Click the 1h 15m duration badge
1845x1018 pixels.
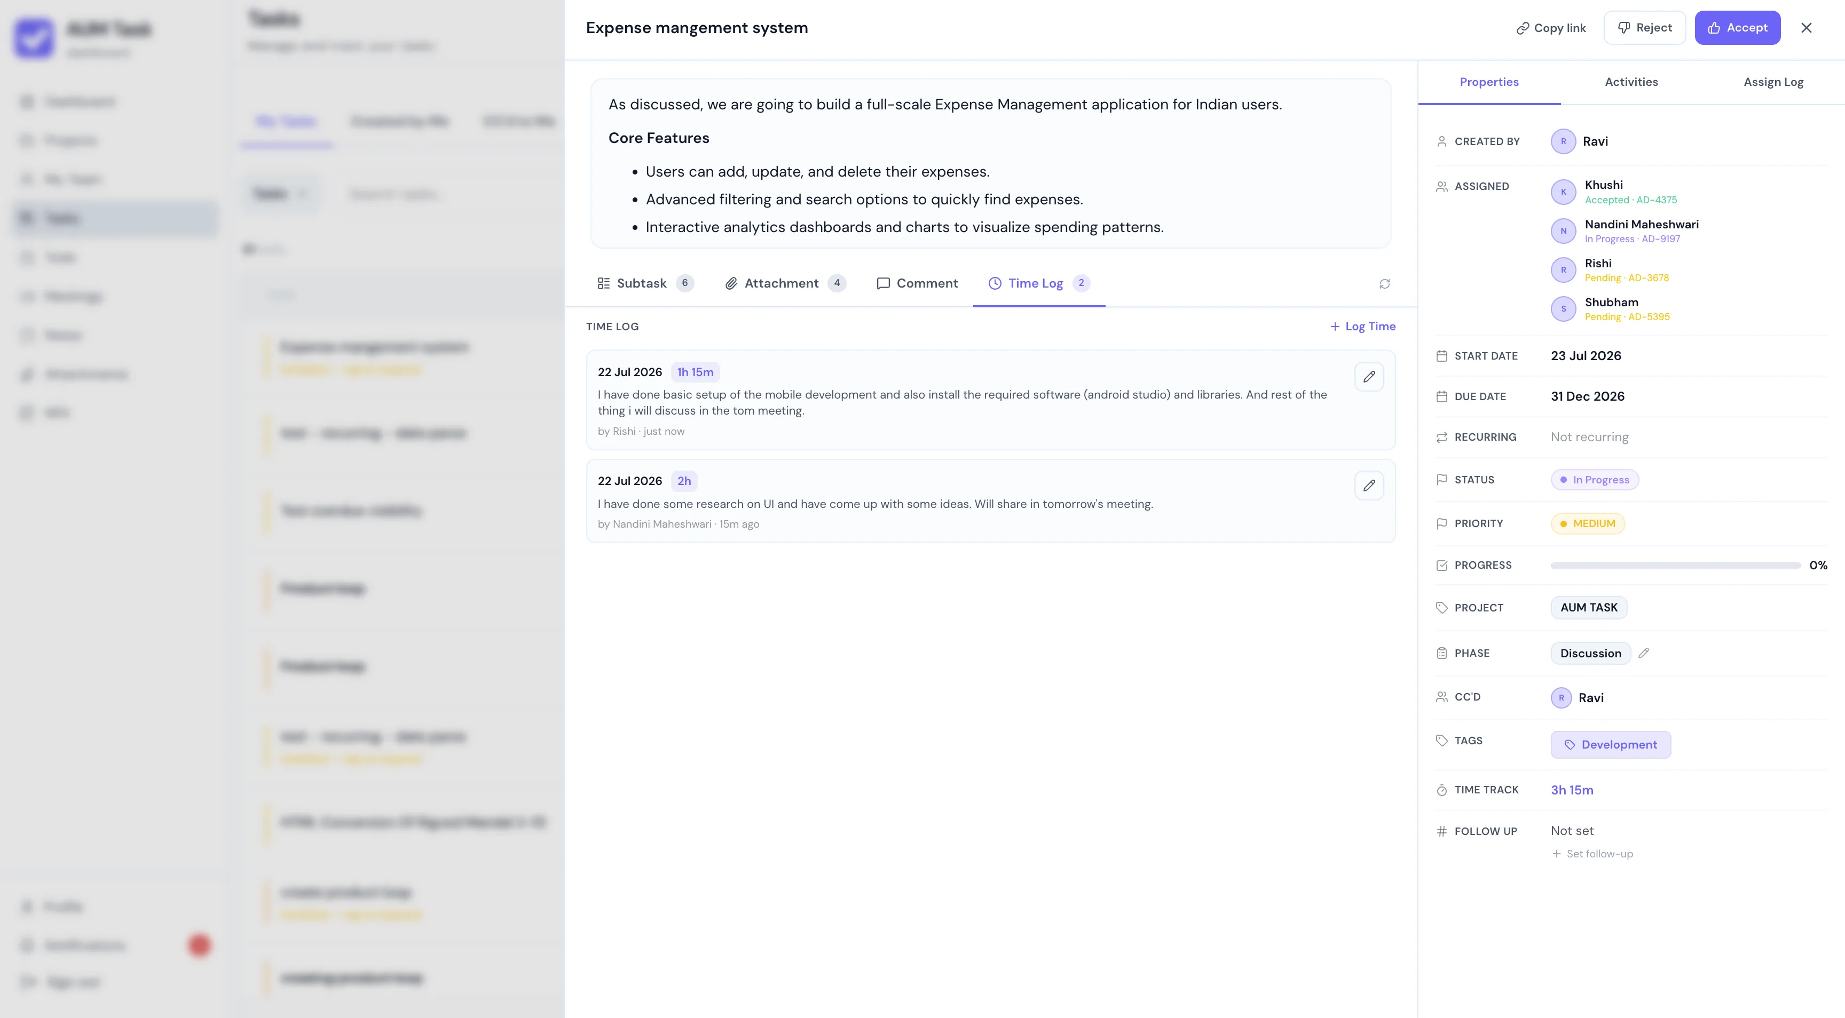(695, 372)
